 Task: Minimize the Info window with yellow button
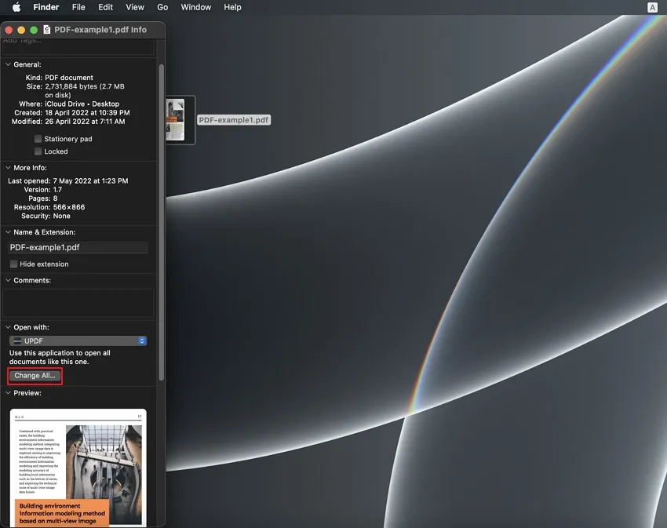point(21,30)
